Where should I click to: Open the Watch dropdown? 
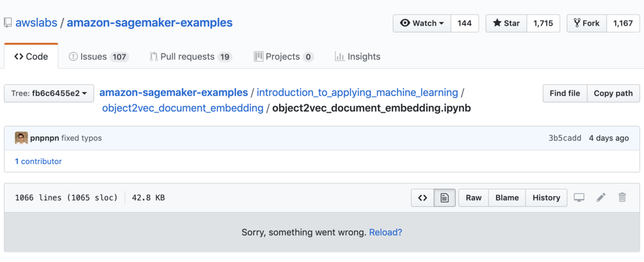point(422,23)
